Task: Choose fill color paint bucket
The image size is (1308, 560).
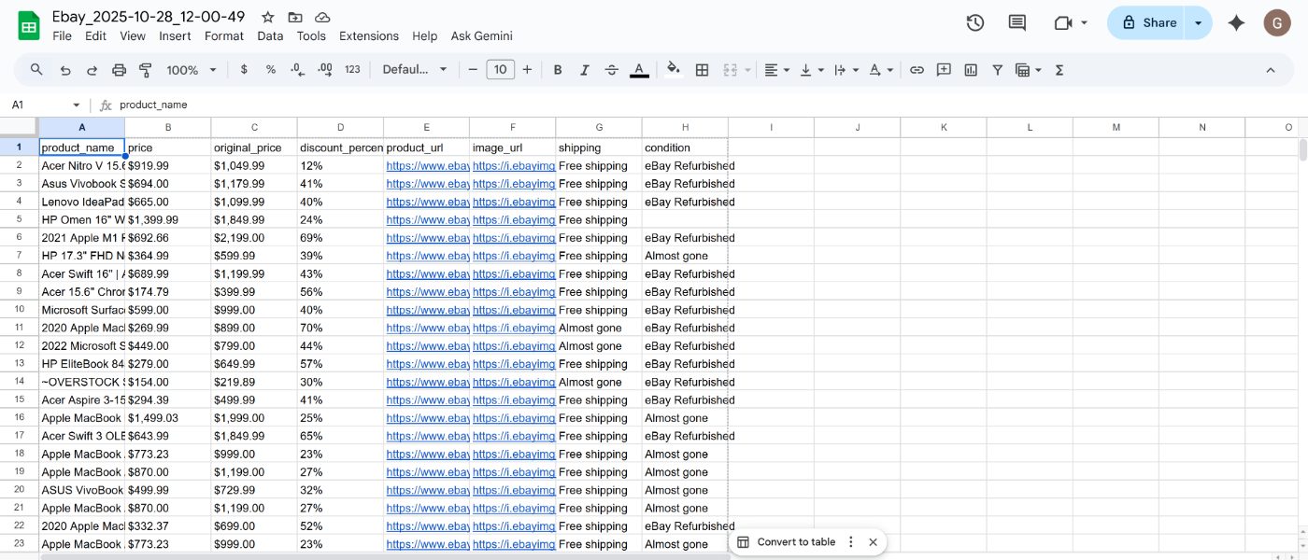Action: point(674,69)
